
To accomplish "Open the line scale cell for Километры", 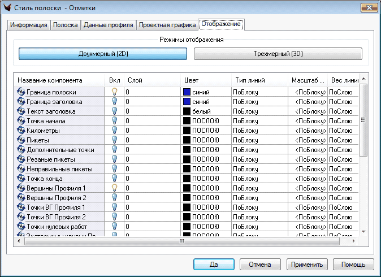I will click(x=309, y=130).
